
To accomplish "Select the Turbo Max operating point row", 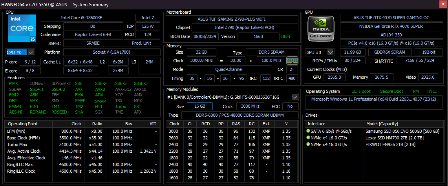I will (x=83, y=144).
